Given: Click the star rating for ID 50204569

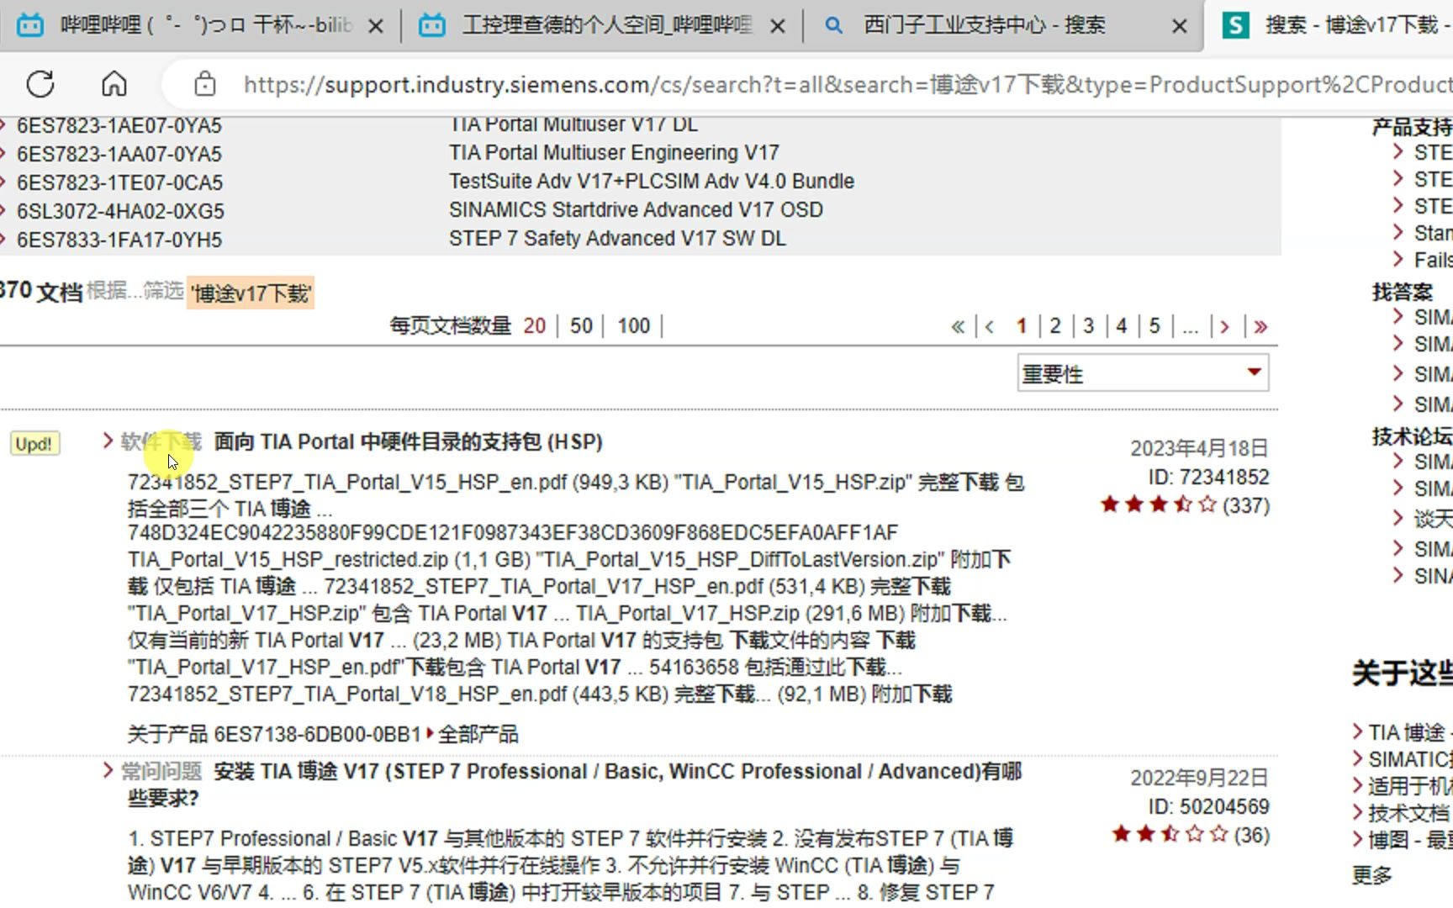Looking at the screenshot, I should pos(1170,834).
